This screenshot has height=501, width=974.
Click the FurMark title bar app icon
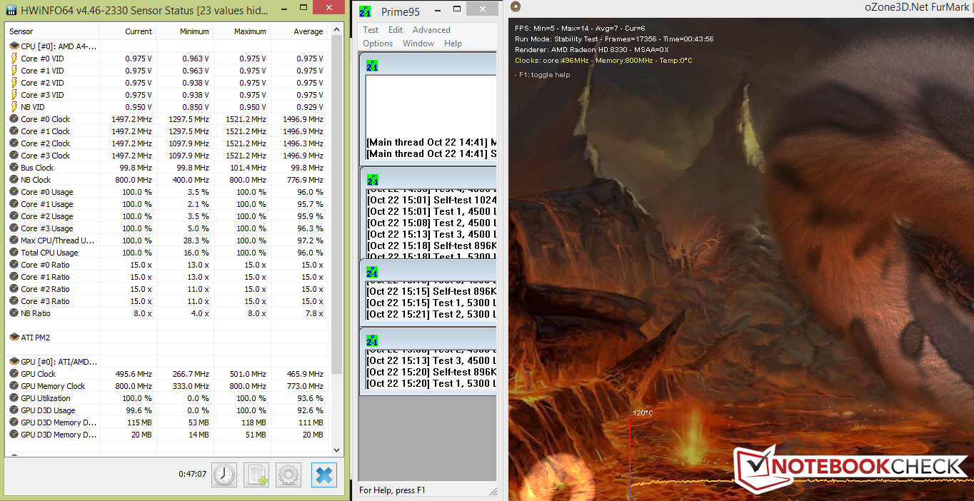click(516, 6)
